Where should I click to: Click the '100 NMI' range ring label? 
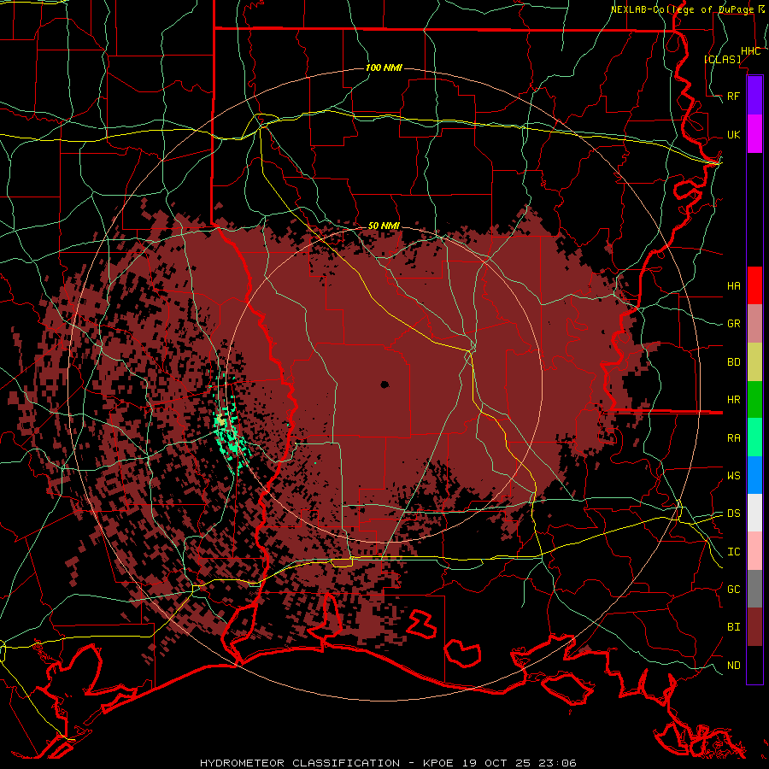click(384, 68)
